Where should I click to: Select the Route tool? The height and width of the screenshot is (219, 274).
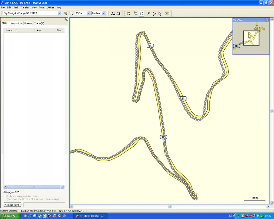click(x=154, y=13)
